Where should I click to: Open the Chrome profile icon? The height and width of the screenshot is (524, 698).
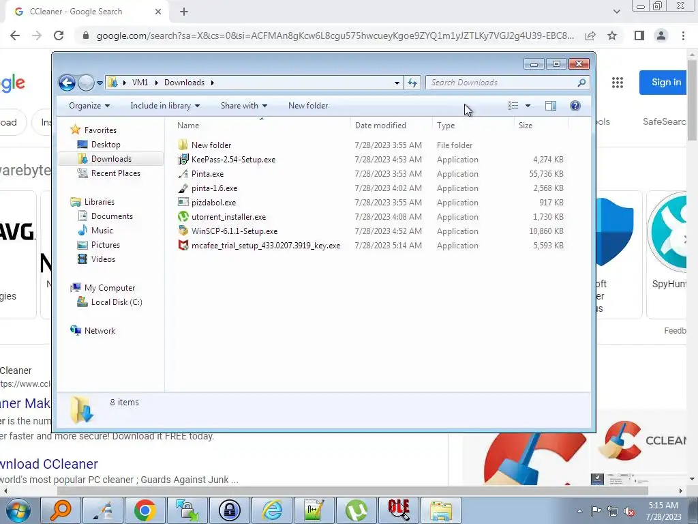pos(661,35)
